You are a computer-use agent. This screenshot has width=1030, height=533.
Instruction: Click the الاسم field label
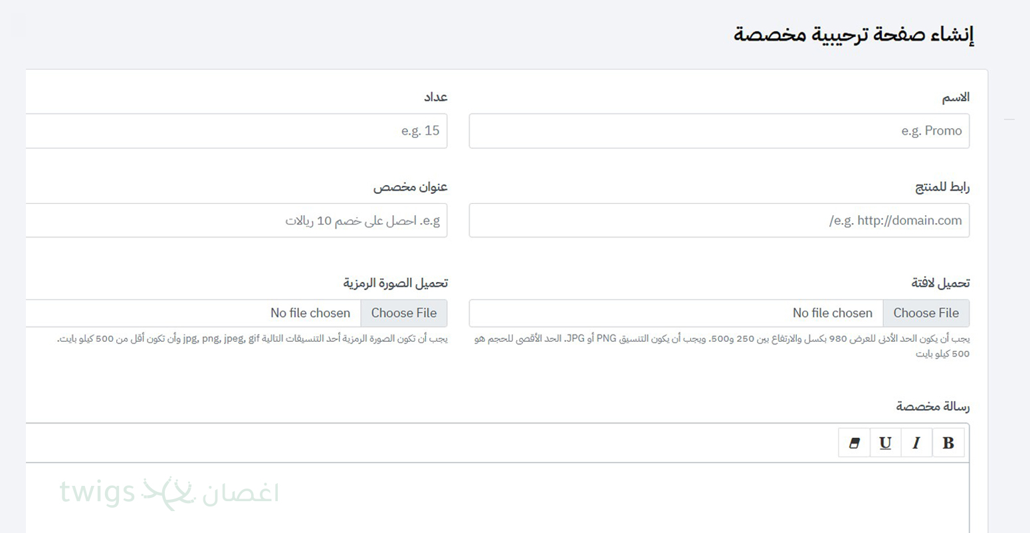coord(955,98)
